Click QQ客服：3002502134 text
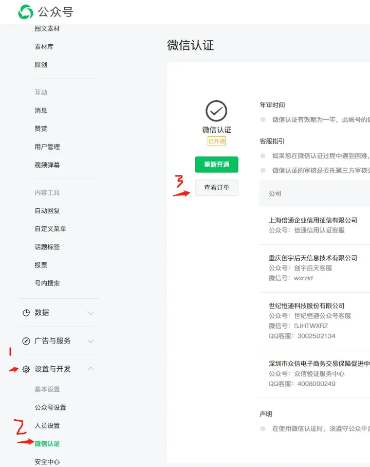370x467 pixels. pyautogui.click(x=302, y=336)
